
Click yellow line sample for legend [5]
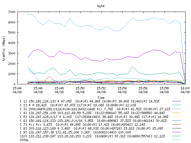176,117
